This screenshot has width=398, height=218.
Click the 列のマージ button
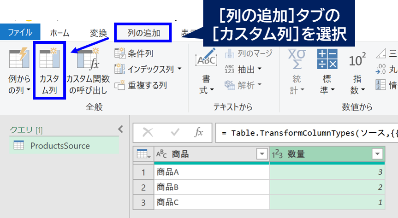tap(249, 53)
